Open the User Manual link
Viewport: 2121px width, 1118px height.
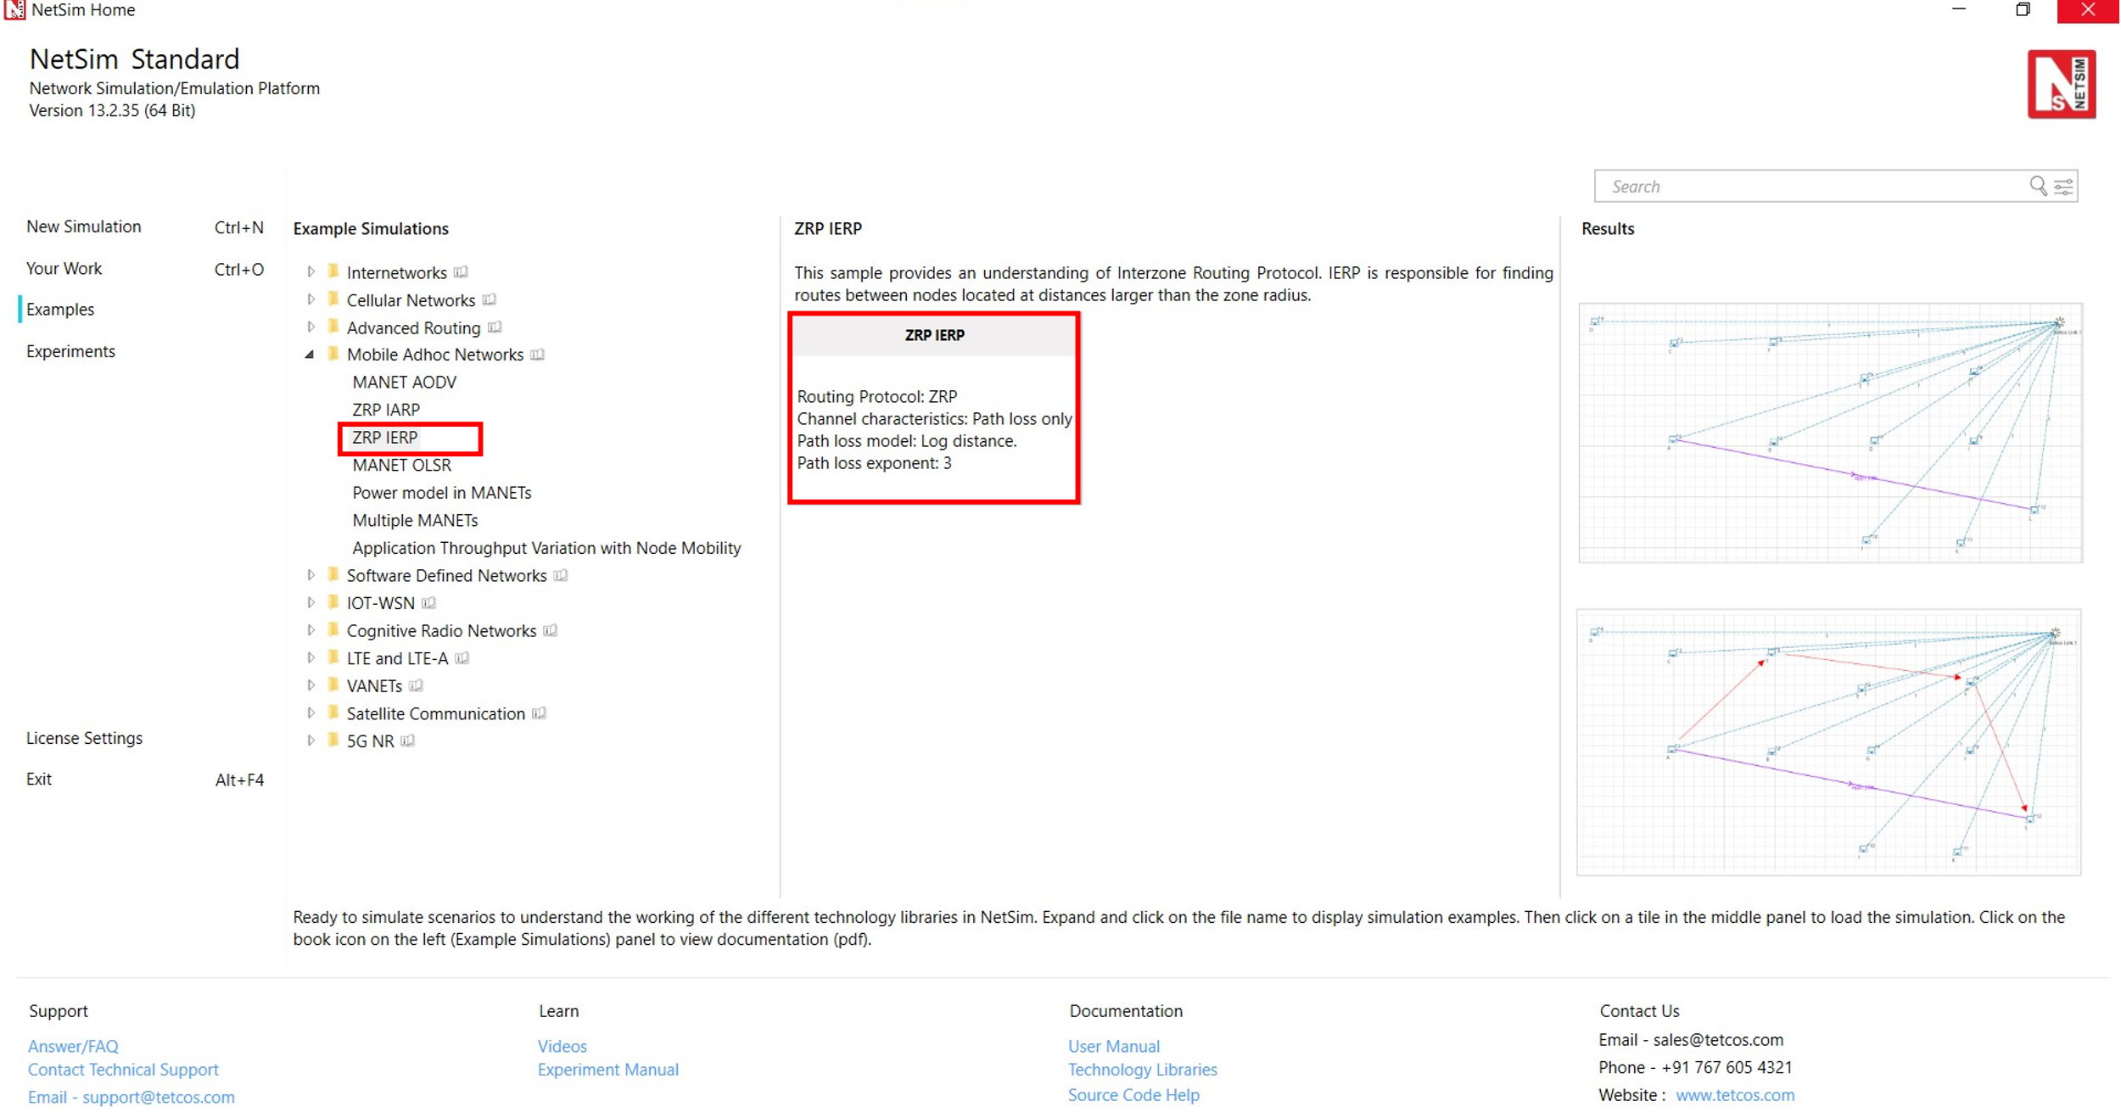click(1113, 1046)
